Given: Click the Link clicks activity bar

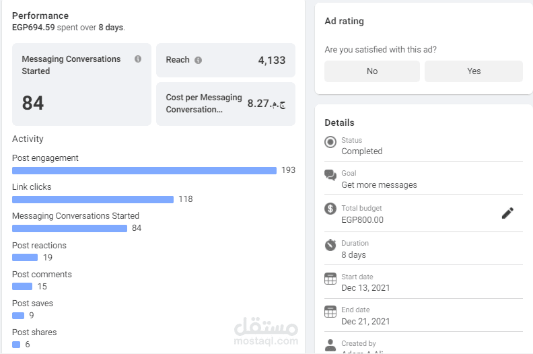Looking at the screenshot, I should 93,199.
